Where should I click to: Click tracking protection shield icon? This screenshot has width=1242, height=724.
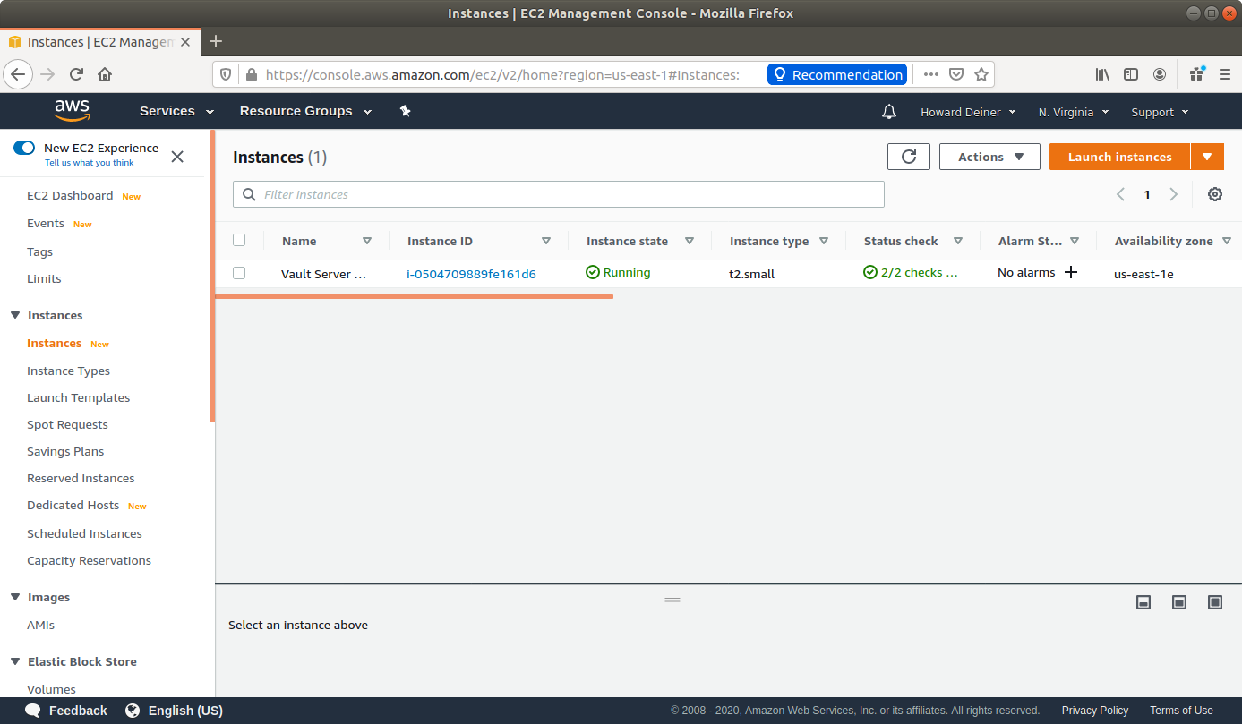pos(226,74)
